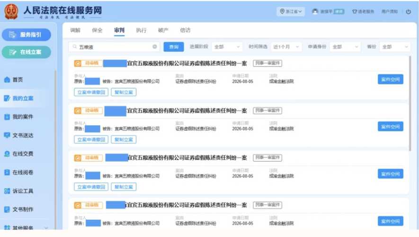The width and height of the screenshot is (419, 237).
Task: Open the 进展阶段 dropdown
Action: pos(227,47)
